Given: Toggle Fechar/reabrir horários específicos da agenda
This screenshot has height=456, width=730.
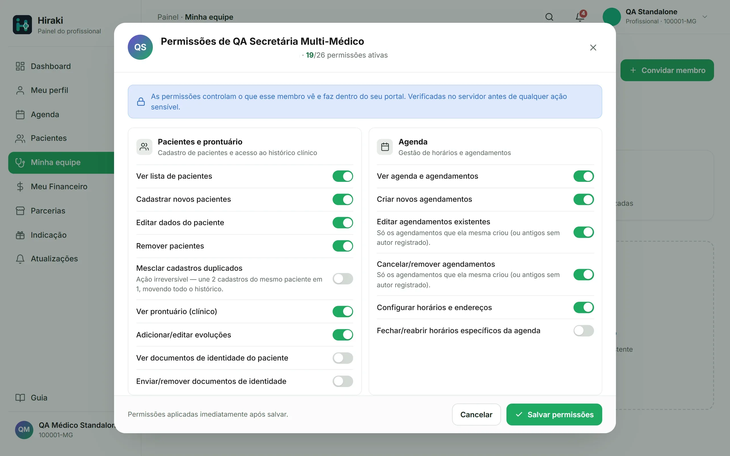Looking at the screenshot, I should [583, 331].
